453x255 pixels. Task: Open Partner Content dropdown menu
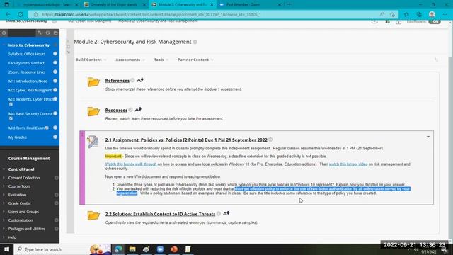tap(195, 59)
